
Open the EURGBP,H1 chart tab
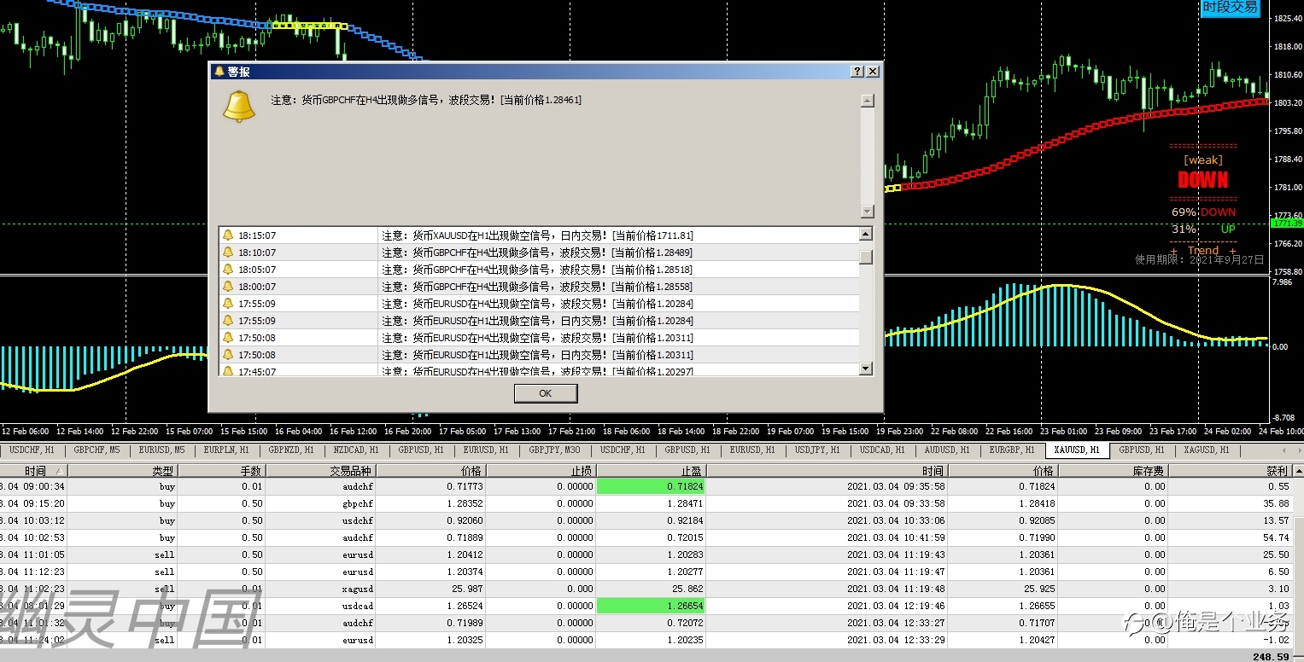[x=1012, y=450]
